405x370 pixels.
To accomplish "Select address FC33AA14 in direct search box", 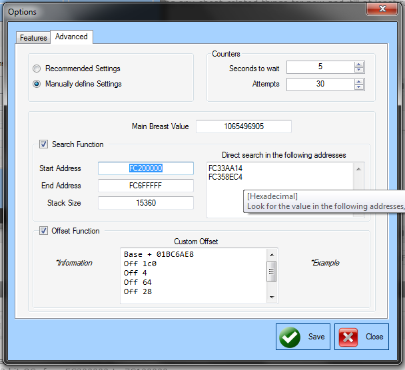I will point(225,168).
